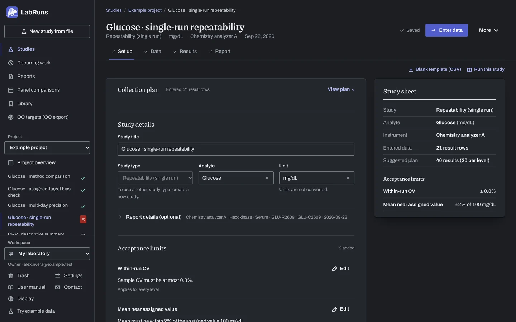Click the Analyte Glucose field
516x322 pixels.
point(236,178)
